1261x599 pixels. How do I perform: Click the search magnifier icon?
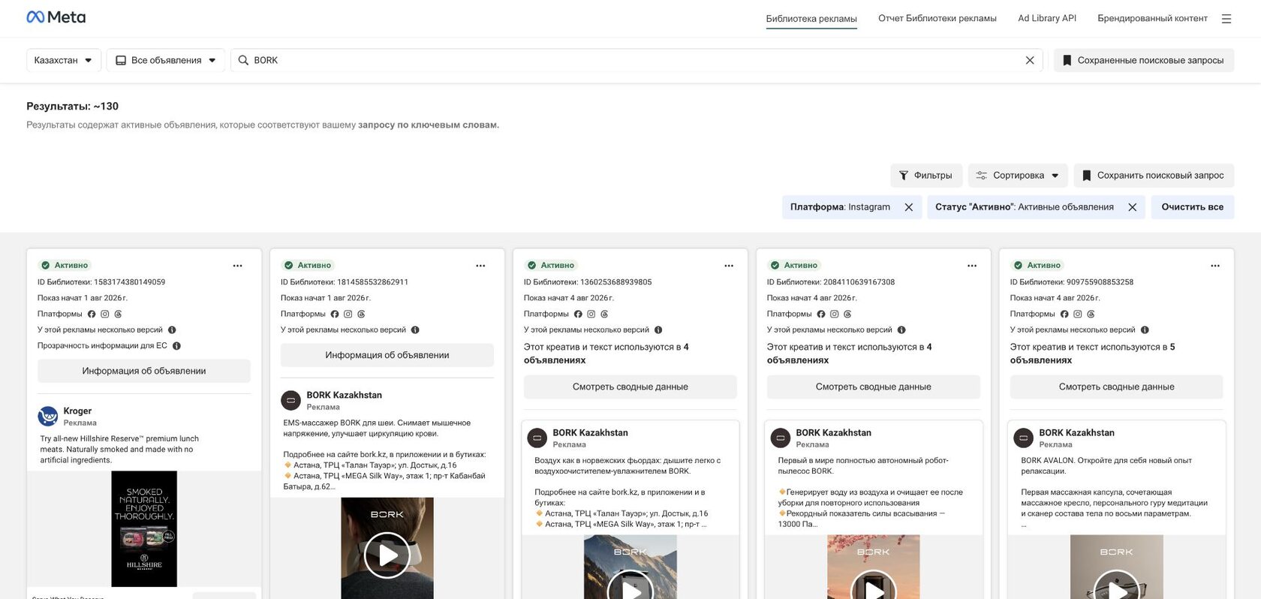tap(243, 60)
